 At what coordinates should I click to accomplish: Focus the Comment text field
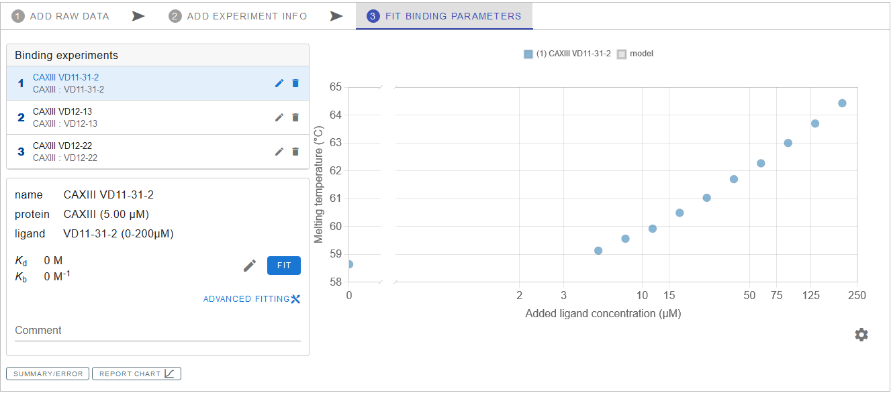157,331
